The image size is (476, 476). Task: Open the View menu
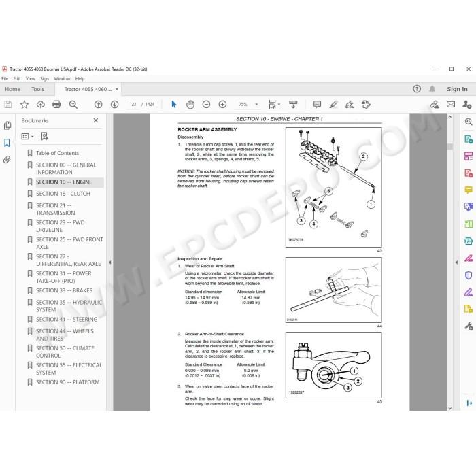coord(31,79)
